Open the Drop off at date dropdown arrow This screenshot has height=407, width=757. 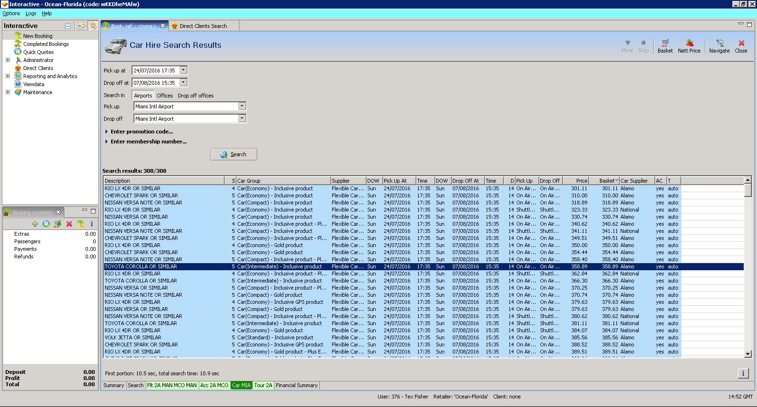pyautogui.click(x=184, y=82)
